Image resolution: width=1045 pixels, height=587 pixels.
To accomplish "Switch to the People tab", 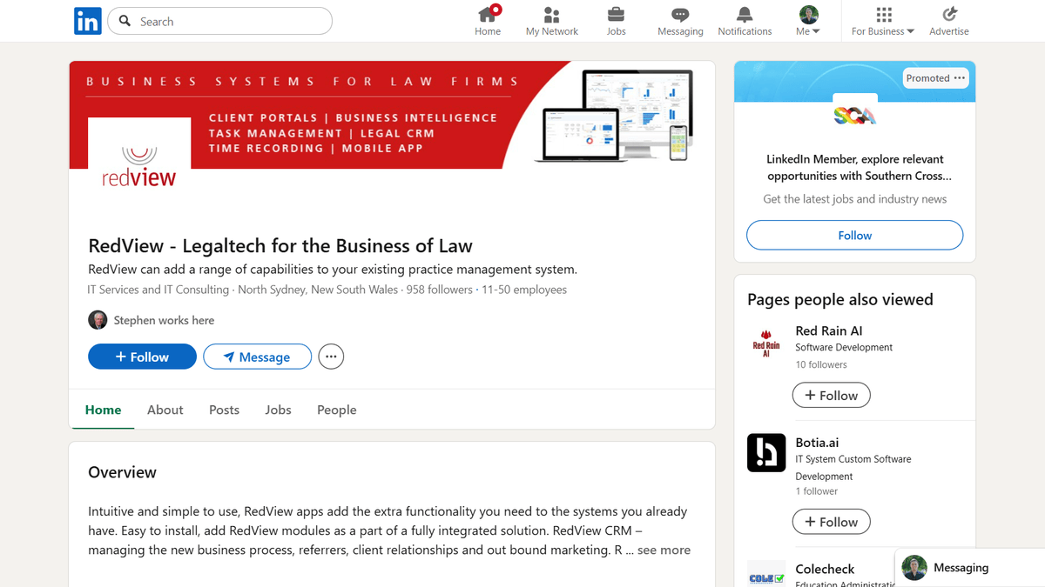I will point(337,410).
